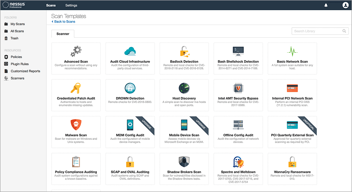This screenshot has width=352, height=192.
Task: Click the DROWN Detection CVE description
Action: pyautogui.click(x=130, y=102)
